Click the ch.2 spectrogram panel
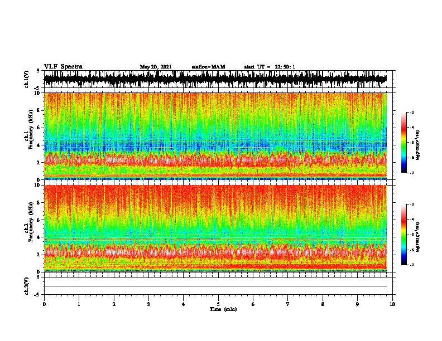The image size is (442, 341). pos(215,228)
